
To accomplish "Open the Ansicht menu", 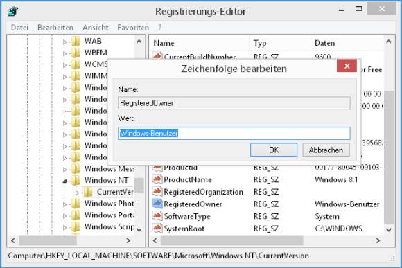I will tap(96, 28).
